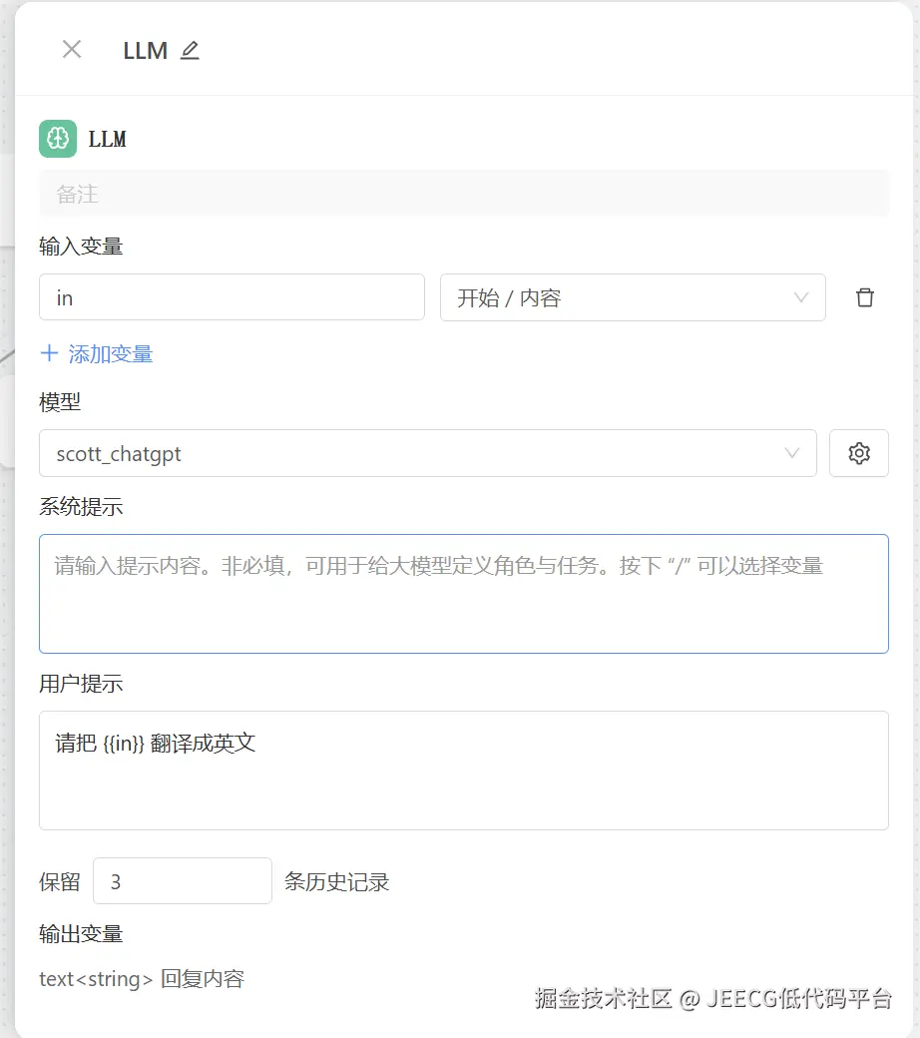Click the LLM title in the panel header
Viewport: 920px width, 1038px height.
tap(145, 51)
